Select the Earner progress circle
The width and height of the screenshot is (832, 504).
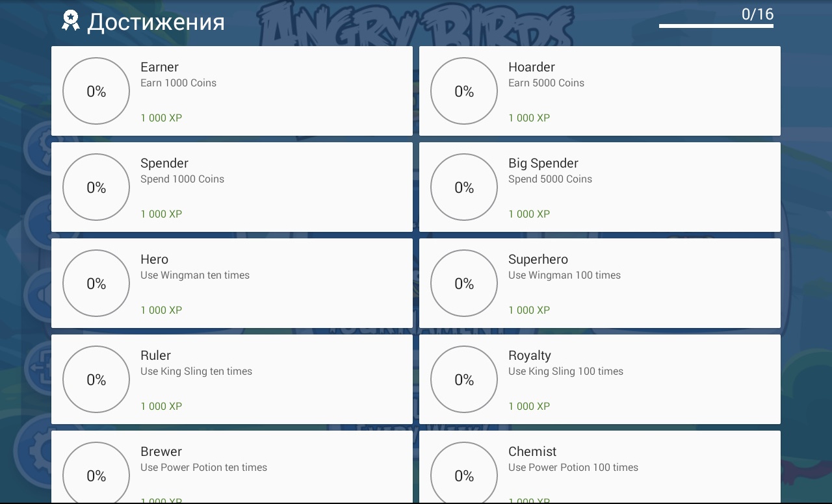pyautogui.click(x=96, y=91)
